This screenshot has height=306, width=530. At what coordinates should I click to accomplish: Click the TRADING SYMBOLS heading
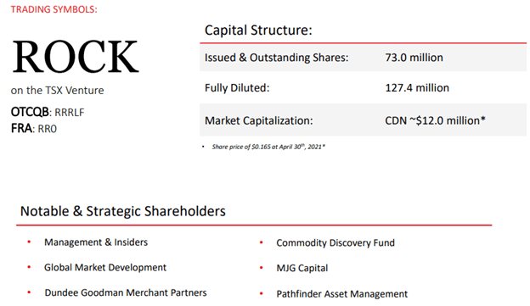point(54,9)
